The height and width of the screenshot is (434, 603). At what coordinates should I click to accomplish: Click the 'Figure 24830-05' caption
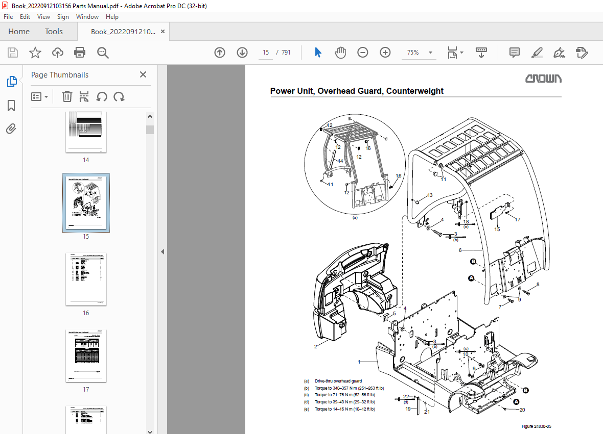[x=536, y=426]
